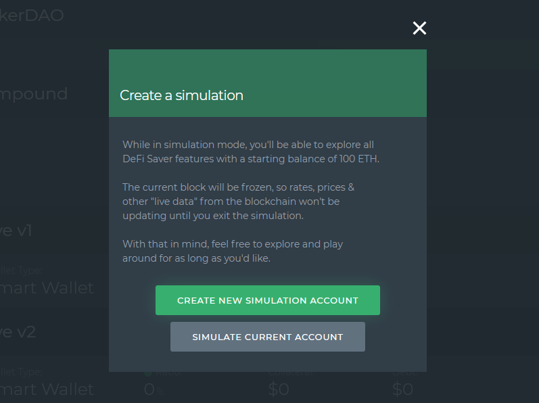
Task: Click the paragraph mentioning 100 ETH starting balance
Action: [x=251, y=152]
